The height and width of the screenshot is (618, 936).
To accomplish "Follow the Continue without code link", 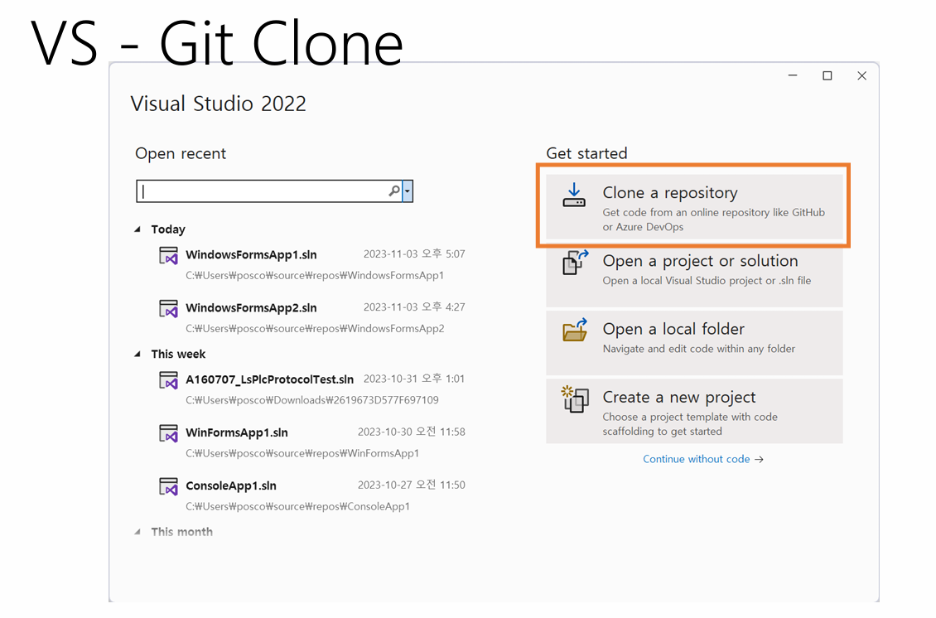I will point(702,459).
